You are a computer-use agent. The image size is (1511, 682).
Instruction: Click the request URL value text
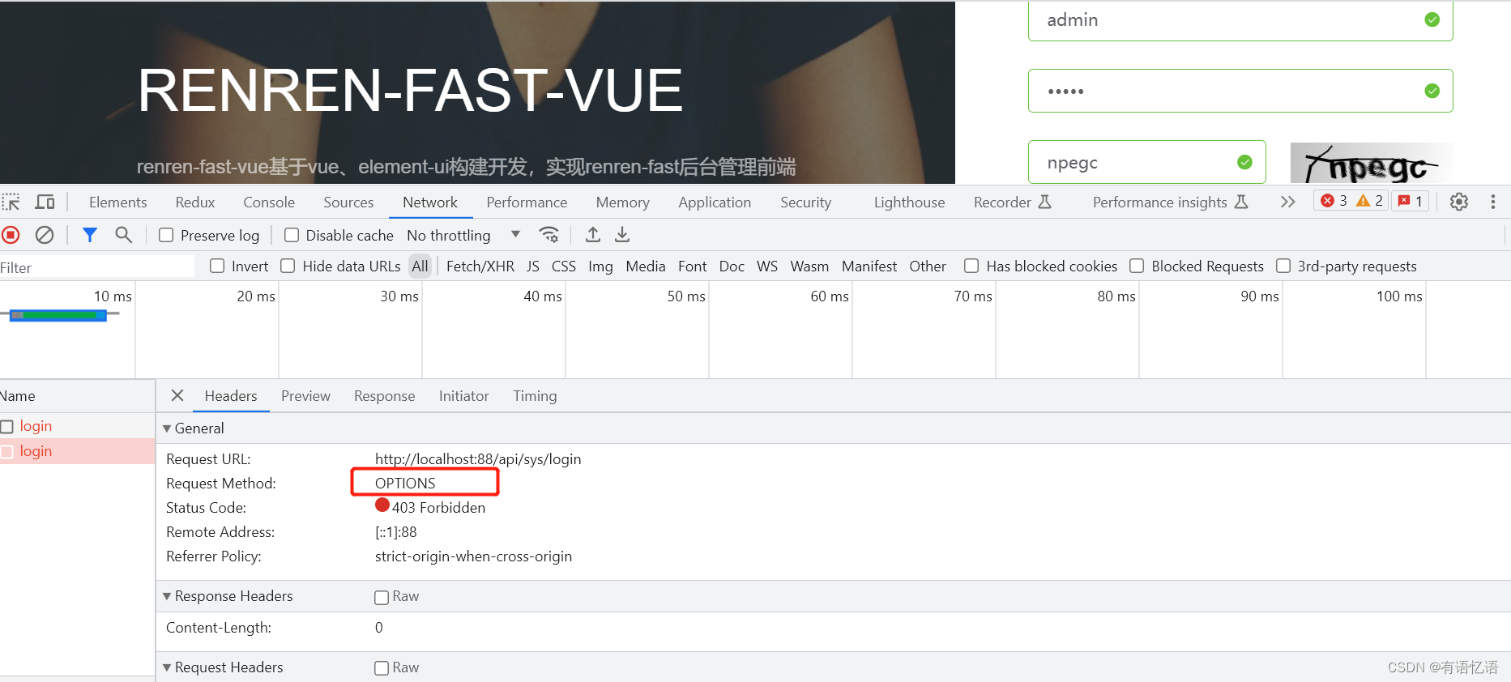tap(478, 459)
